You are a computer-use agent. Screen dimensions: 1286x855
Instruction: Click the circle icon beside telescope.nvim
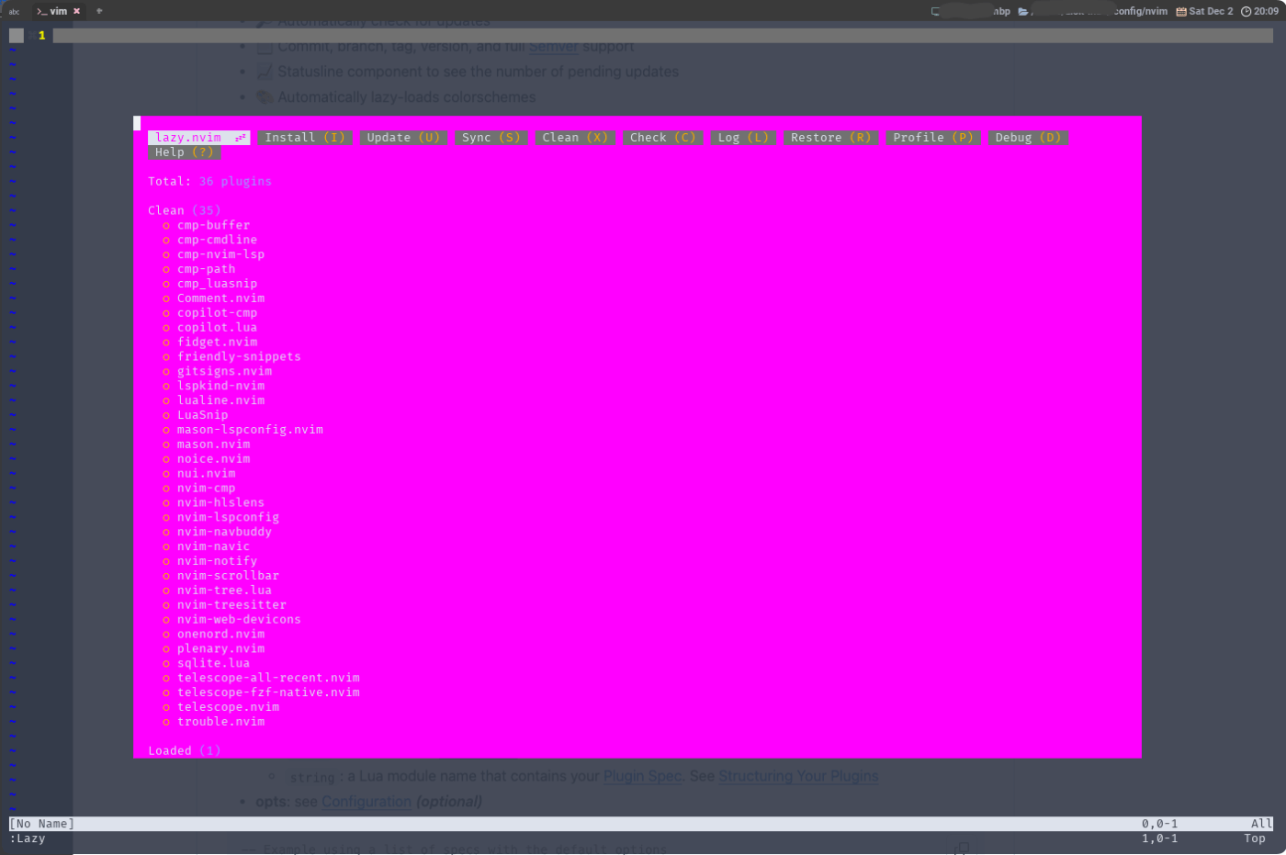click(x=166, y=707)
